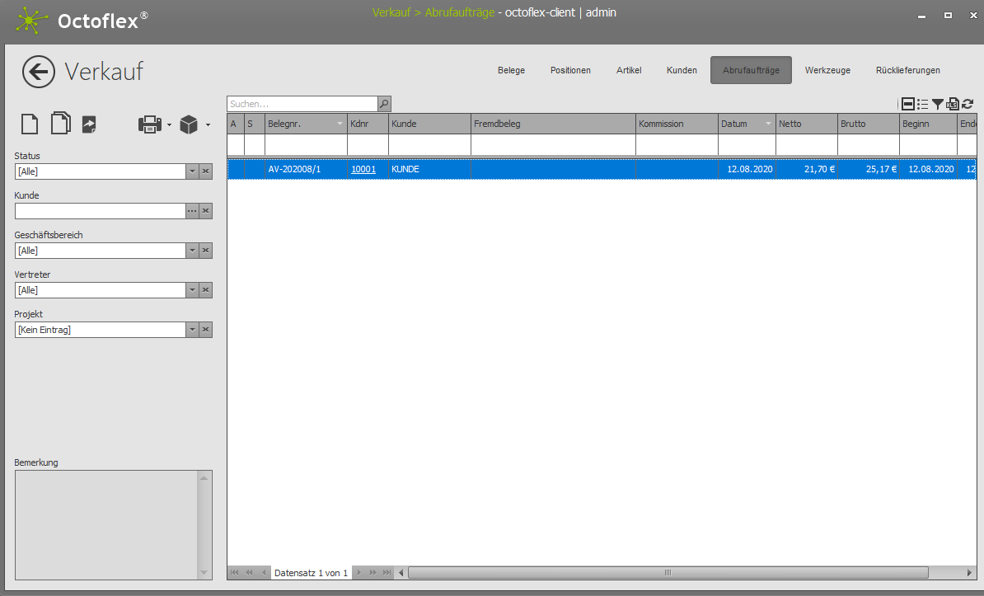Click the forward document arrow icon
The width and height of the screenshot is (984, 596).
(x=89, y=124)
